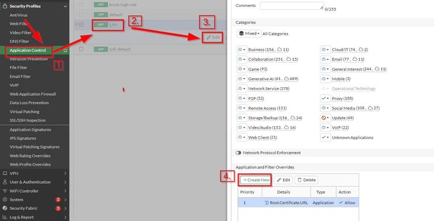Open Web Client category action dropdown
434x221 pixels.
[x=242, y=137]
